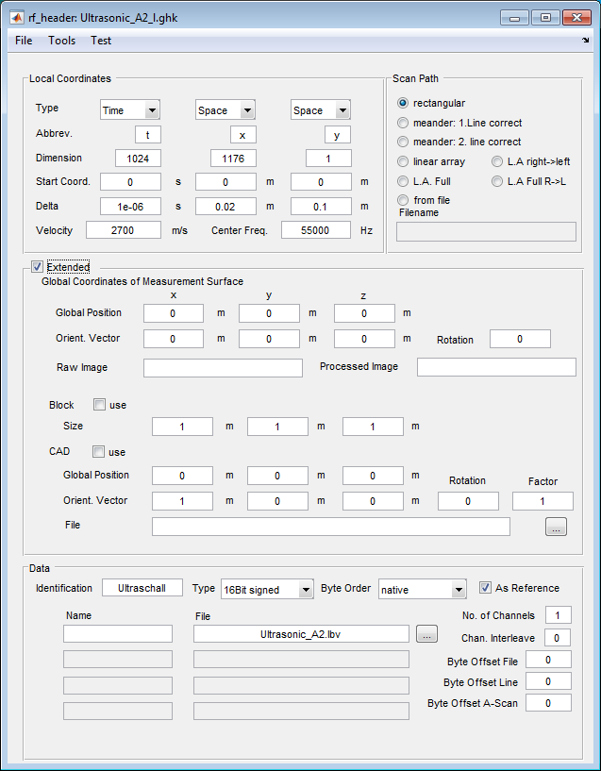Click the Byte Offset Line field
This screenshot has height=771, width=601.
click(x=548, y=681)
